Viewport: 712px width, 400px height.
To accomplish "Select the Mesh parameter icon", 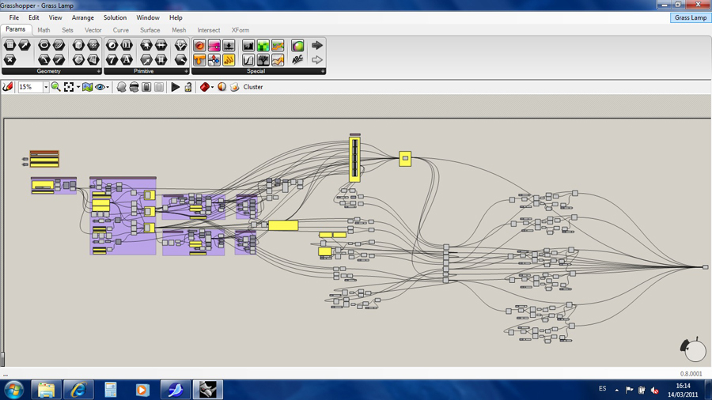I will point(93,45).
